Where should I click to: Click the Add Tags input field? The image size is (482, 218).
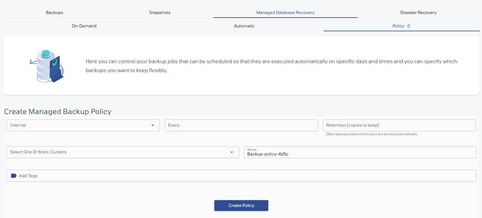click(241, 176)
